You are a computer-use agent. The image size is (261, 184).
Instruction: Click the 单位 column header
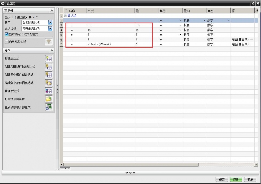click(171, 11)
